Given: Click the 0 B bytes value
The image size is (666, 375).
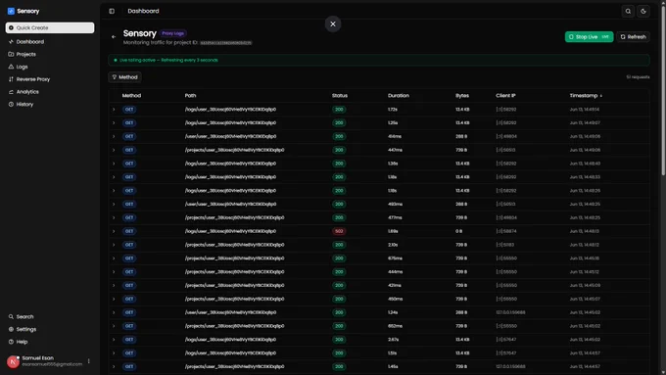Looking at the screenshot, I should (458, 231).
